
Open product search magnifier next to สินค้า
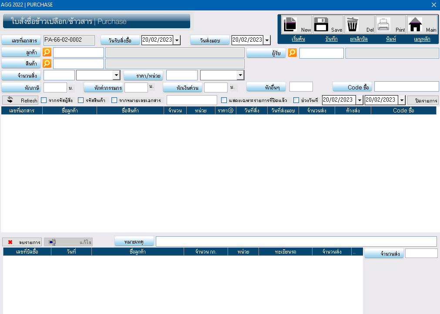(47, 64)
